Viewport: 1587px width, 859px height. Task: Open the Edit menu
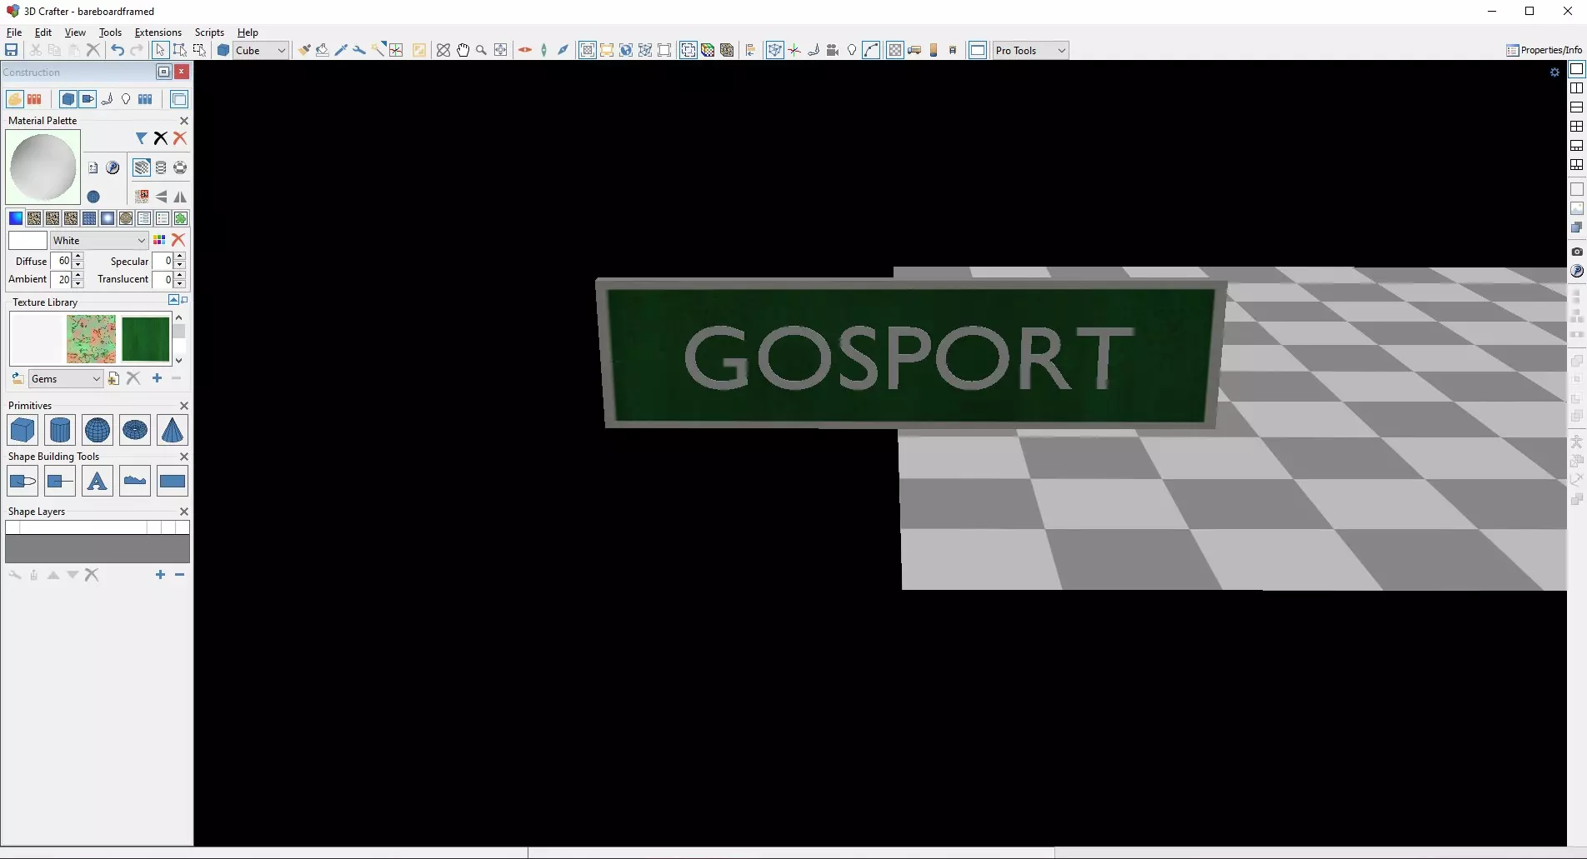tap(43, 32)
